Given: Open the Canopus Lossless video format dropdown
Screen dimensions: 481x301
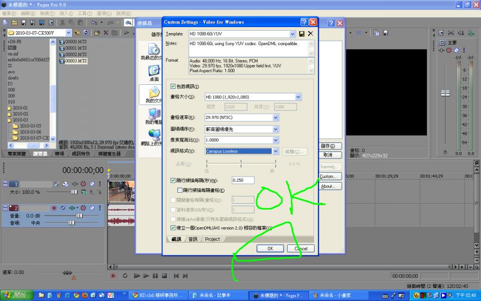Looking at the screenshot, I should [276, 151].
